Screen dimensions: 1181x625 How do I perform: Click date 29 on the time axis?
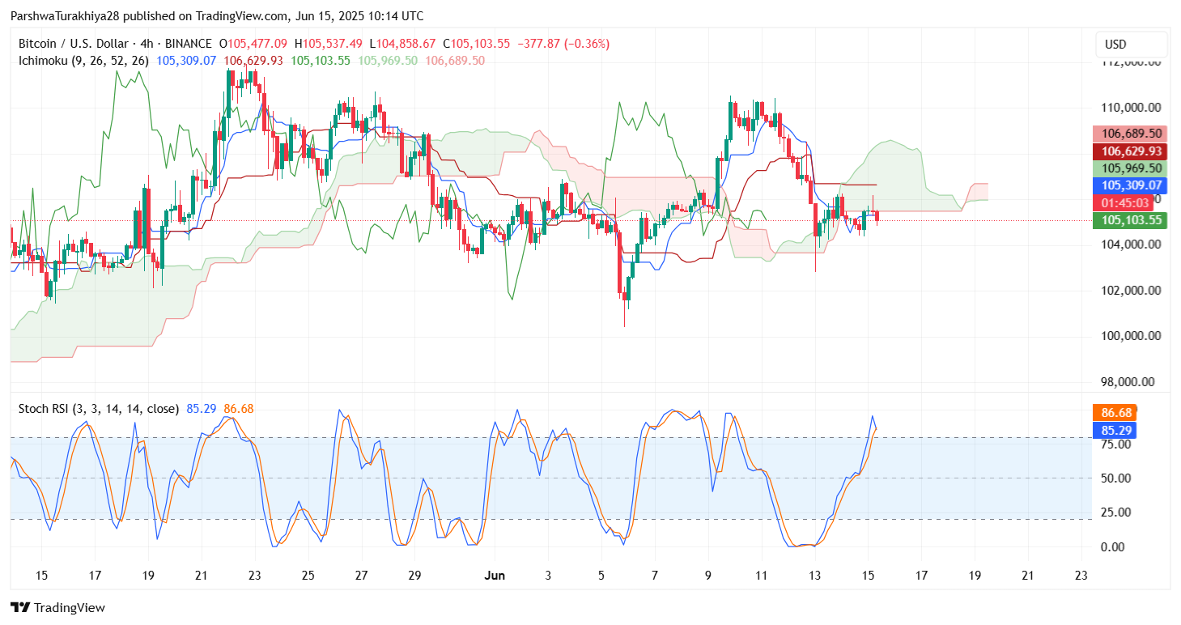coord(414,576)
